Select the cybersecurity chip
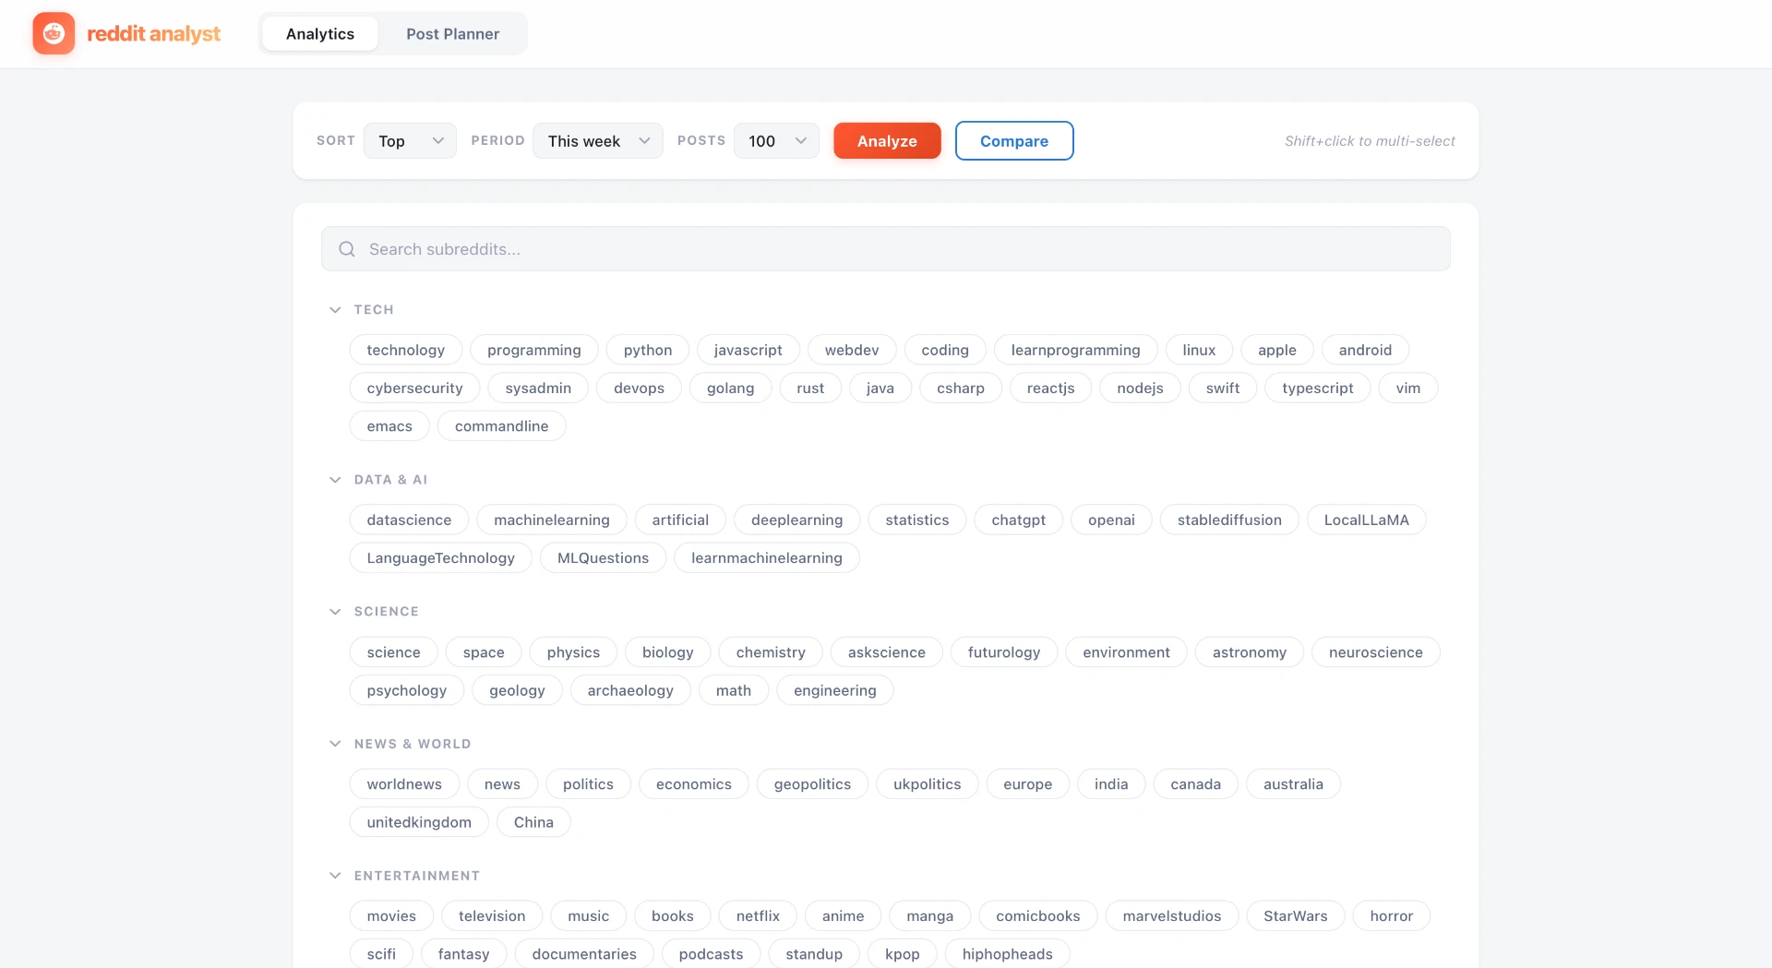The height and width of the screenshot is (968, 1772). (x=415, y=388)
